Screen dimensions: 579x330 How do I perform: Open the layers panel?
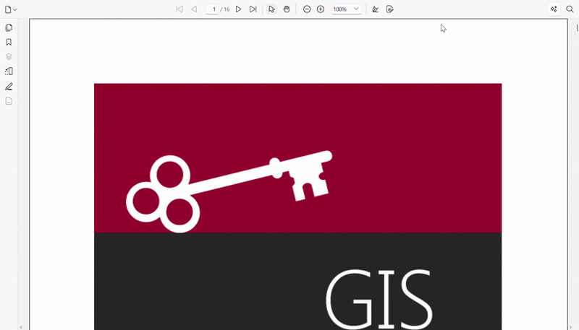pos(9,57)
